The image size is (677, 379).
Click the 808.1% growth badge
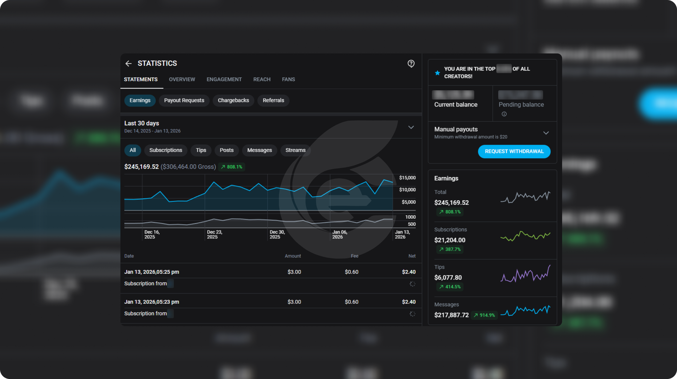(x=232, y=167)
